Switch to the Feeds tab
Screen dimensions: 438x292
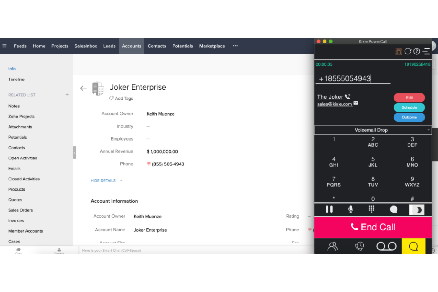(20, 46)
